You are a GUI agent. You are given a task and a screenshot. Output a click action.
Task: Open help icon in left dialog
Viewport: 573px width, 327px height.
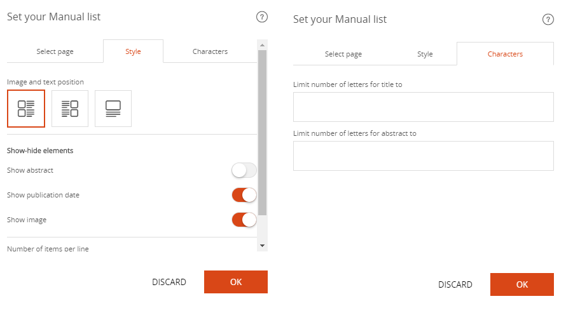click(x=261, y=17)
